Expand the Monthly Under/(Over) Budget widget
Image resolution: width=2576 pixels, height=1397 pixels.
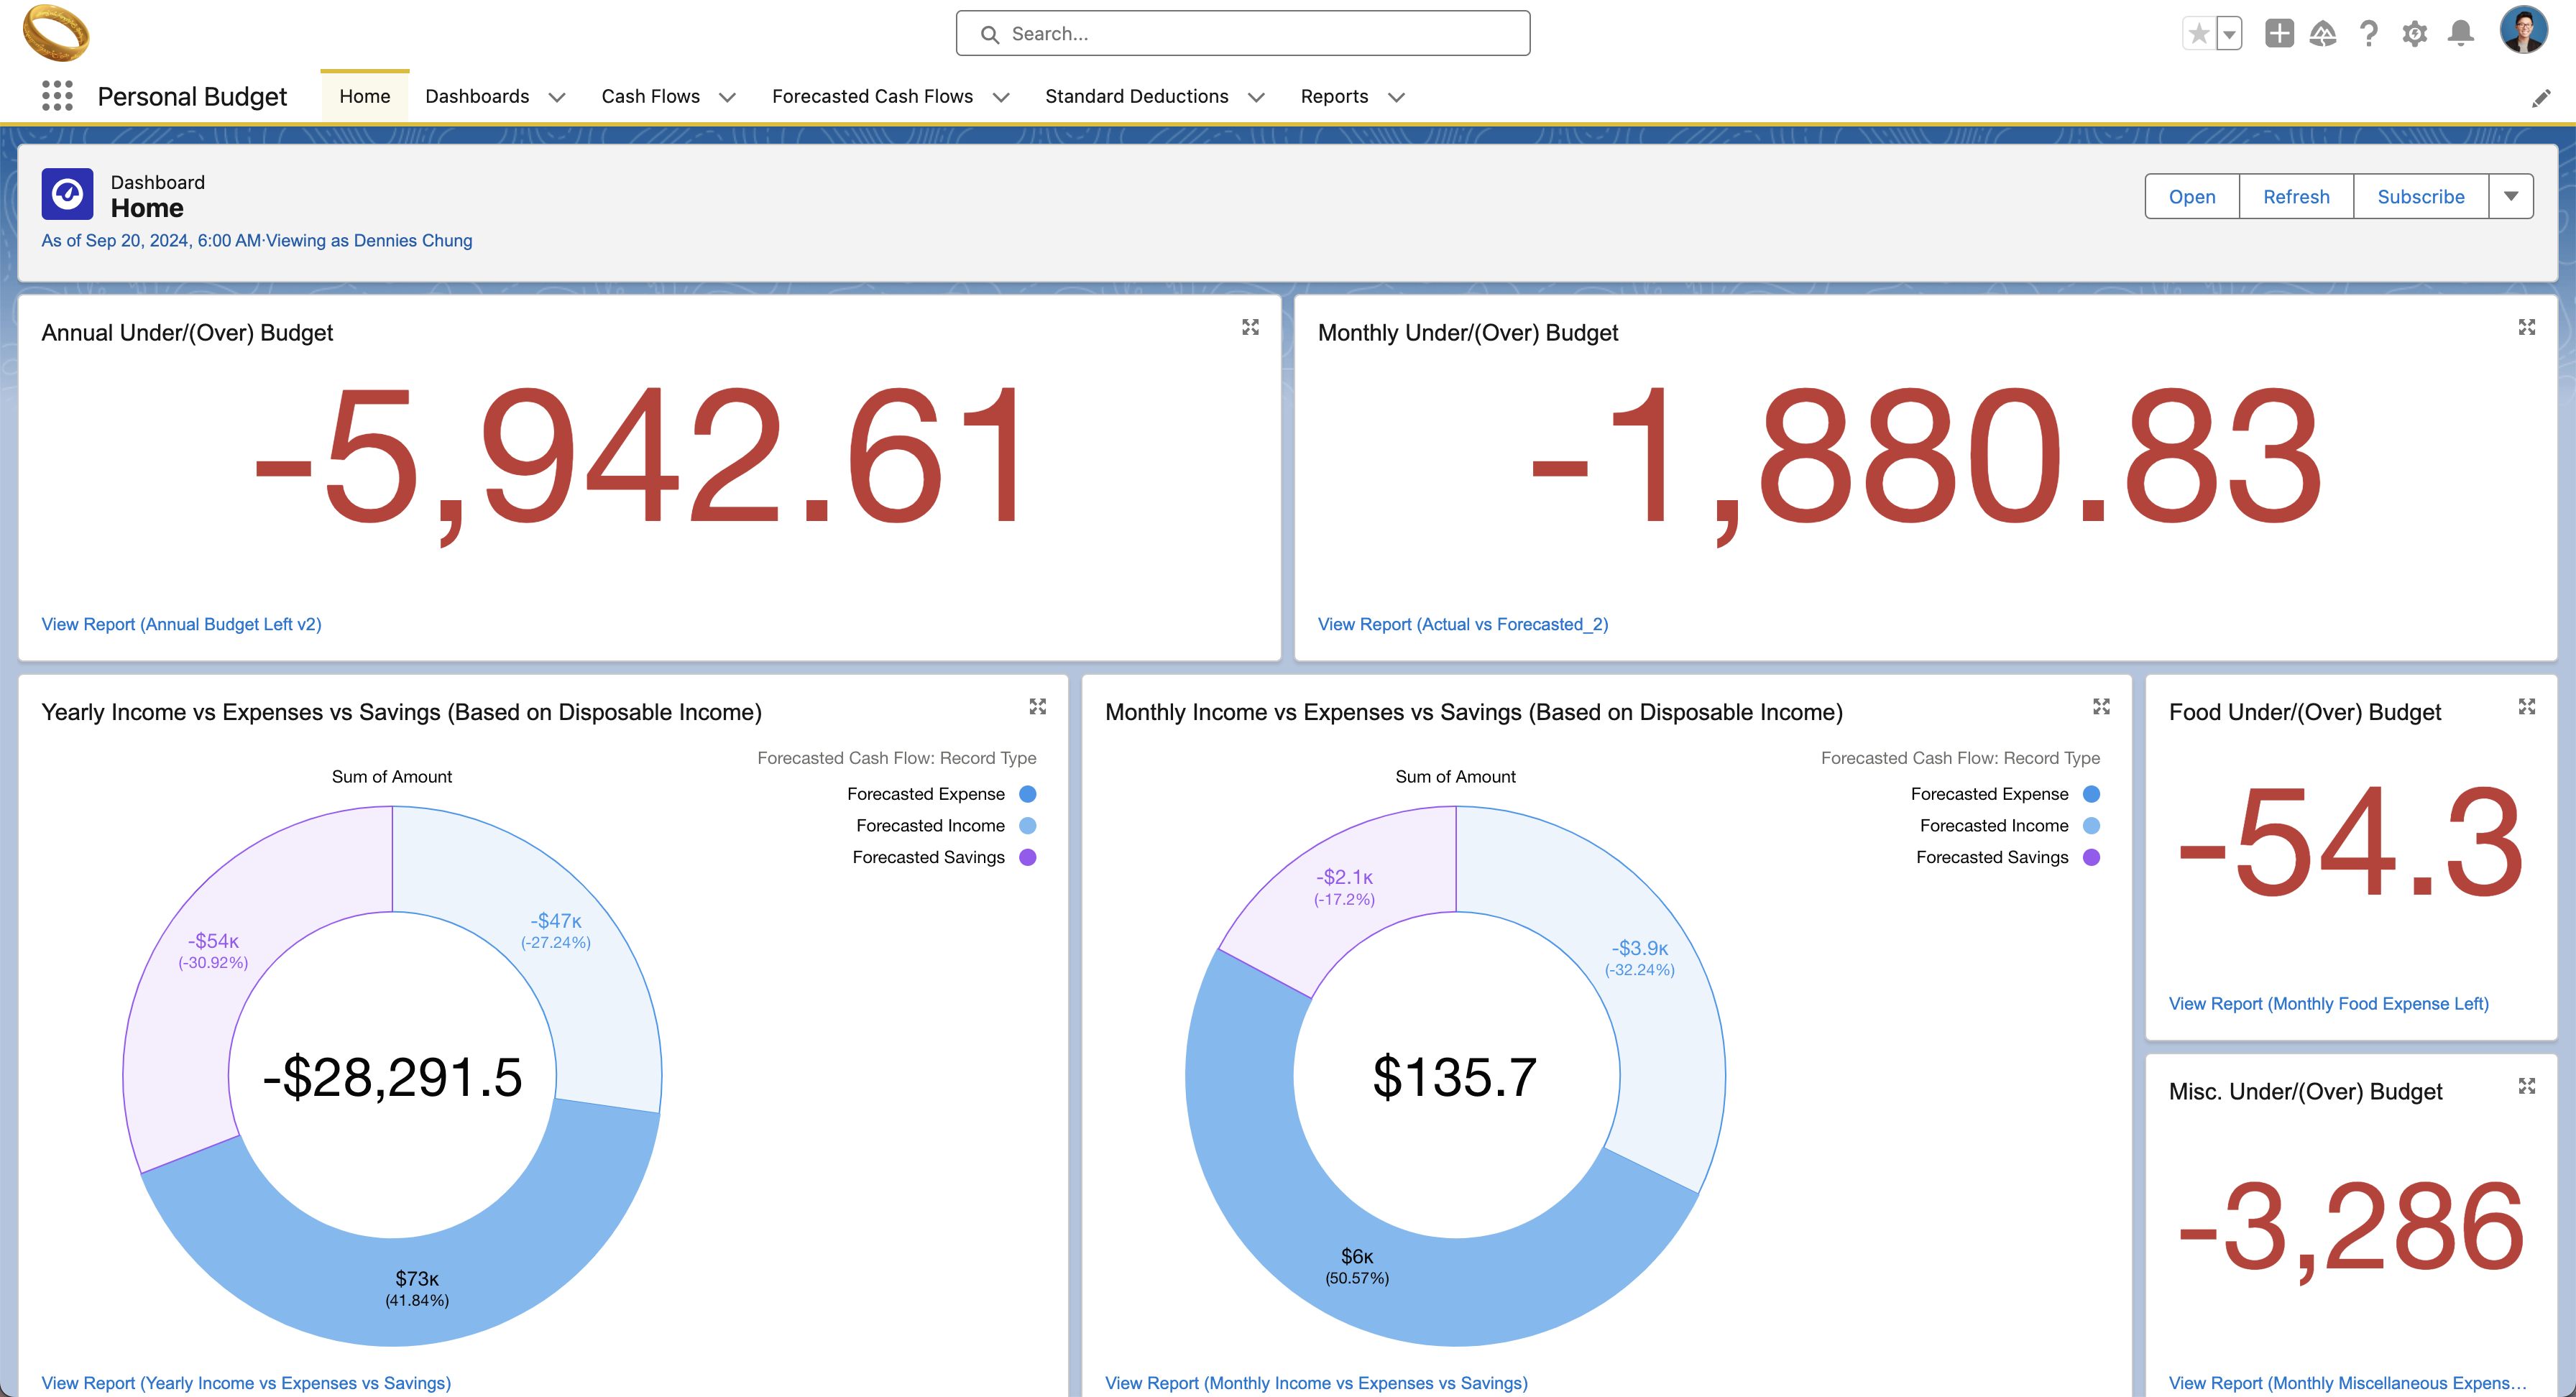(x=2526, y=327)
